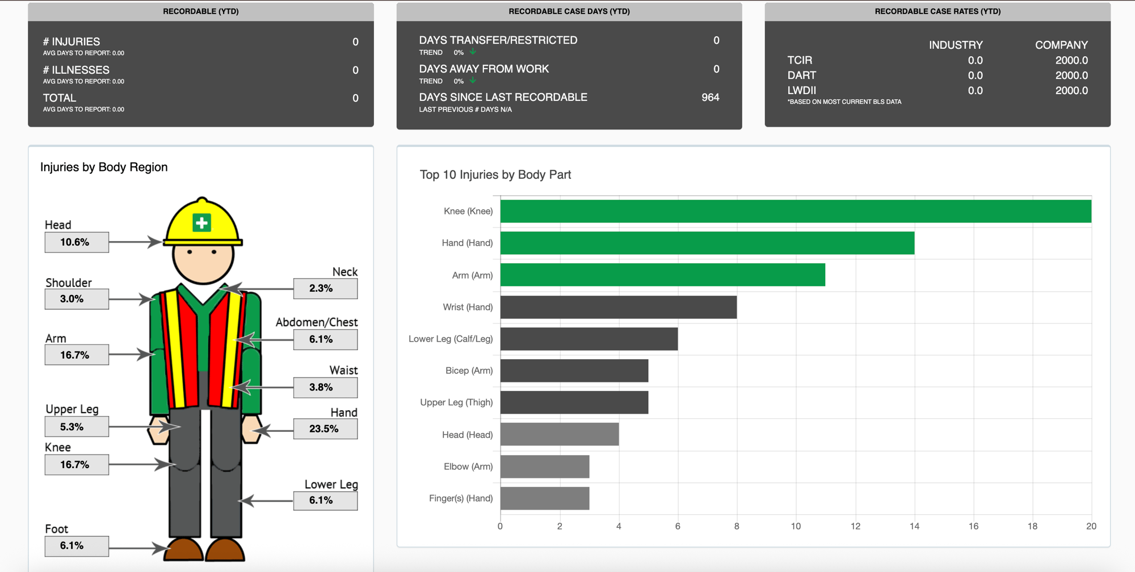Screen dimensions: 1135x572
Task: Click the green trend arrow under DAYS TRANSFER/RESTRICTED
Action: 473,52
